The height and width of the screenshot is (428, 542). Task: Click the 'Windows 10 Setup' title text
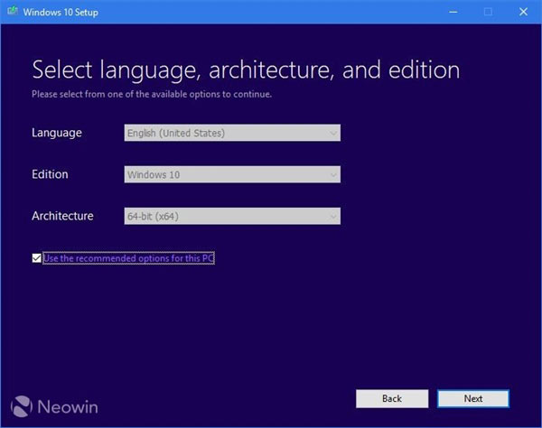tap(61, 12)
